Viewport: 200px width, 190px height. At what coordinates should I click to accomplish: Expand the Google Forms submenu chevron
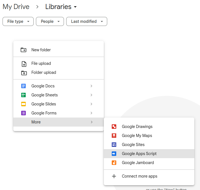91,113
